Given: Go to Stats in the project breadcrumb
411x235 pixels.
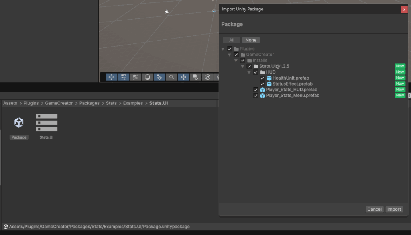Looking at the screenshot, I should pos(111,103).
